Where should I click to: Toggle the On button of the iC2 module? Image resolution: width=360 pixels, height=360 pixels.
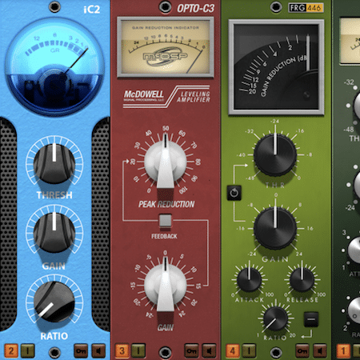pyautogui.click(x=81, y=350)
